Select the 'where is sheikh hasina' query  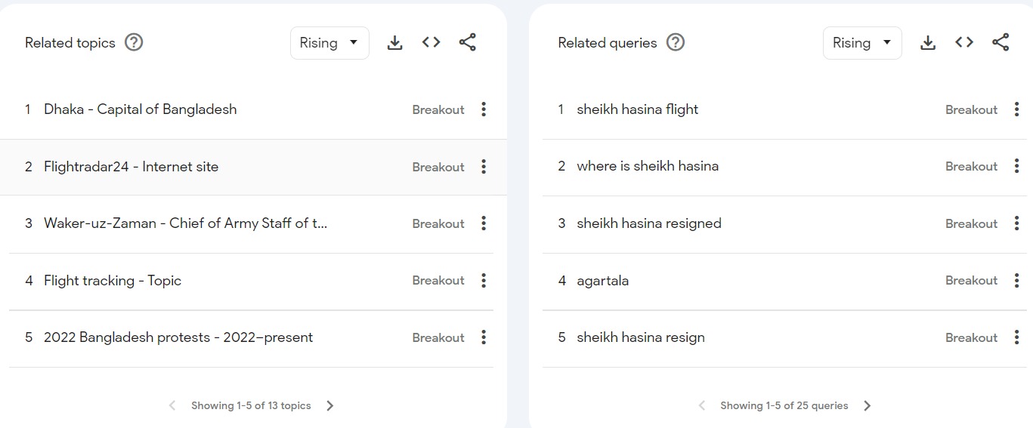coord(647,166)
